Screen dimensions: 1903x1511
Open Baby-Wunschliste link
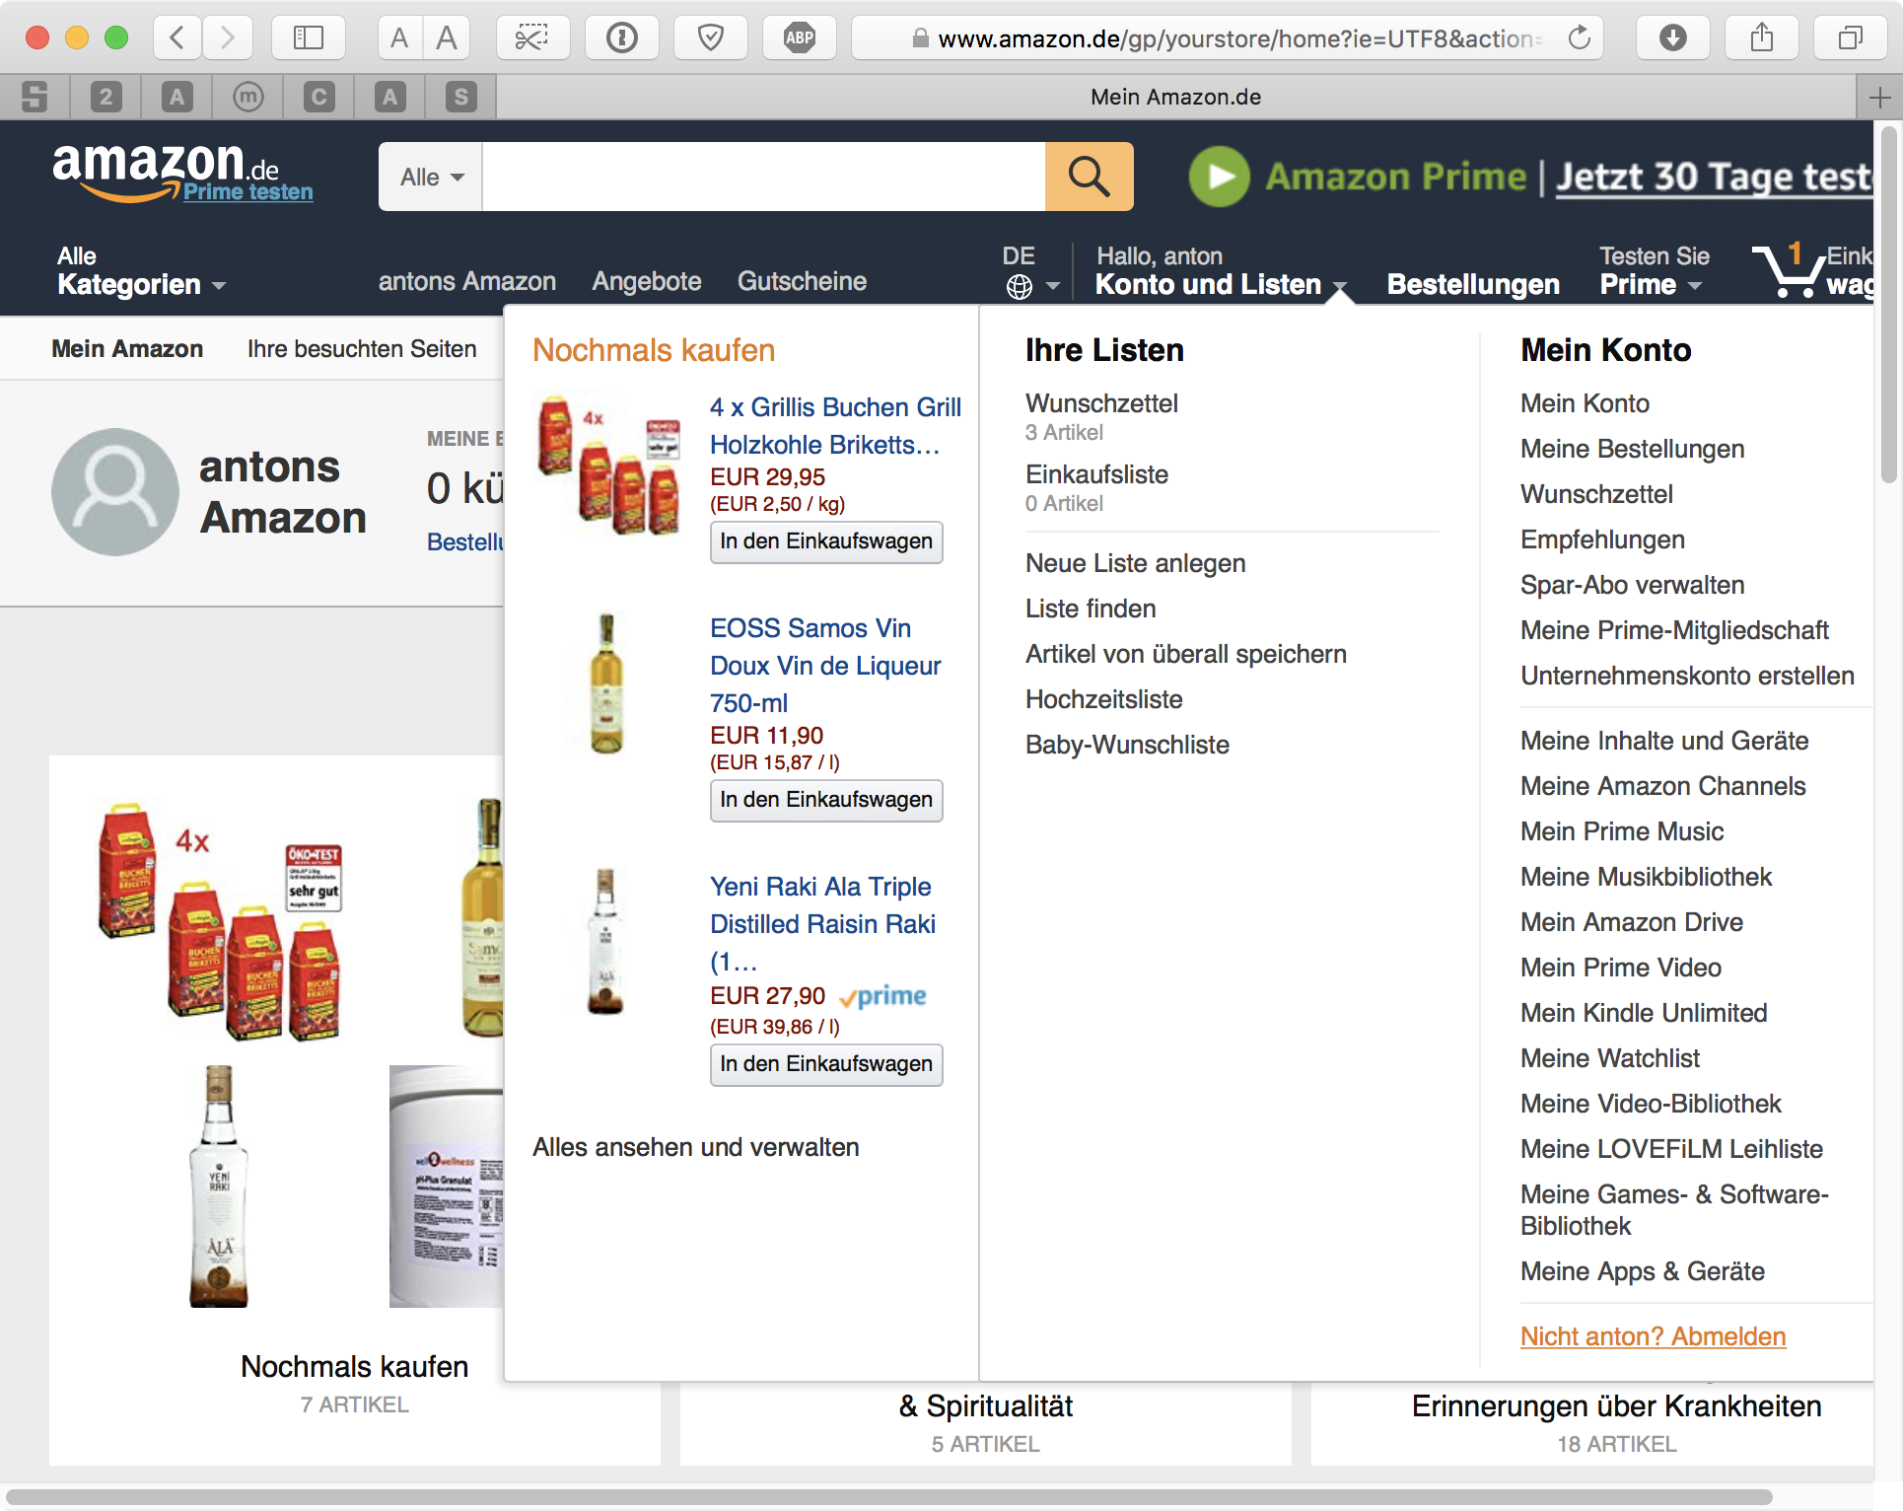[x=1127, y=745]
